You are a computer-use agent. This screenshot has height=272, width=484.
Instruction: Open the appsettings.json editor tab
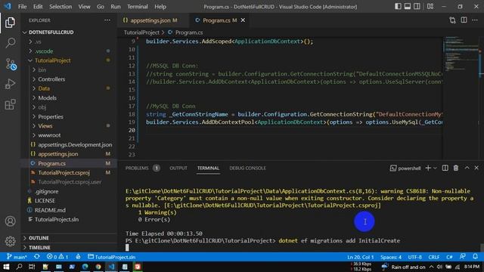(150, 20)
